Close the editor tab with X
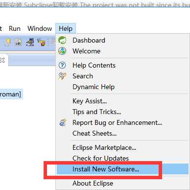This screenshot has width=190, height=190. [x=2, y=60]
